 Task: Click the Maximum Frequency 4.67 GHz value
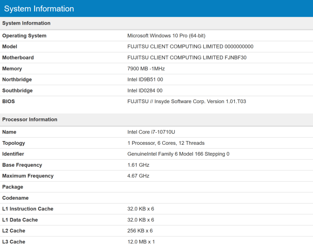138,176
